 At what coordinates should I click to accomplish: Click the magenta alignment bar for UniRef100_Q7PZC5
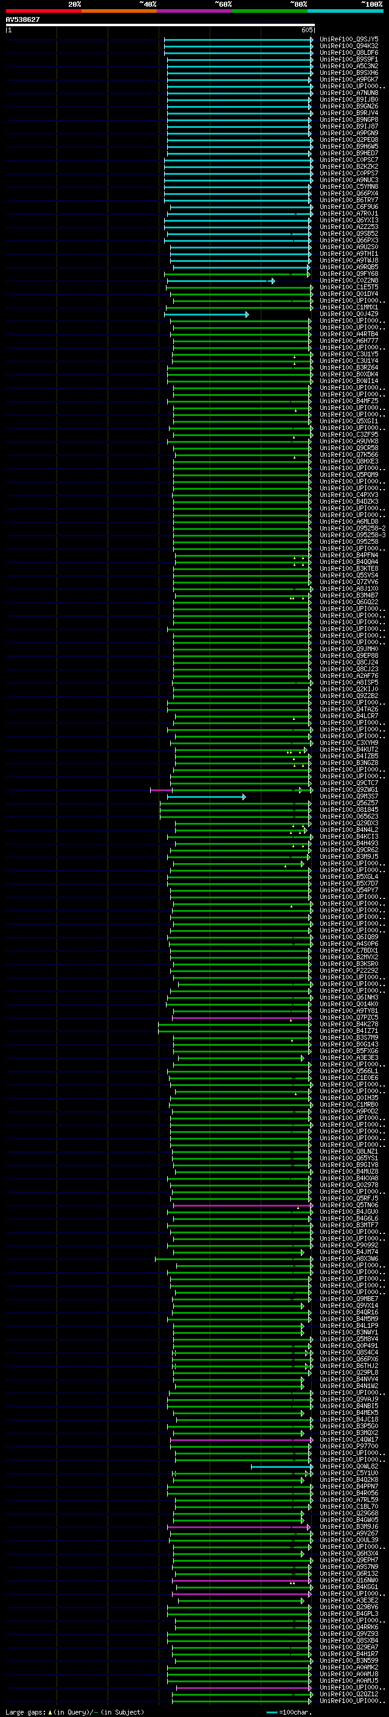(241, 1018)
